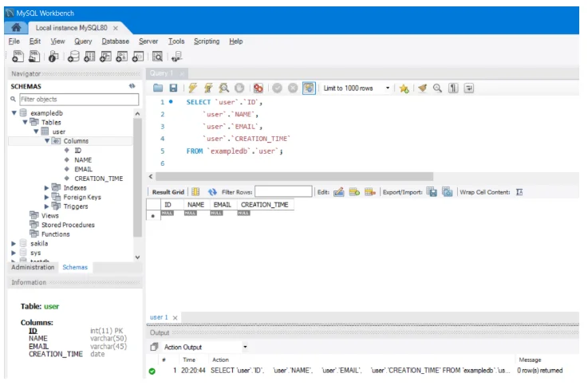Execute the statement under cursor icon
The image size is (588, 389).
click(208, 88)
